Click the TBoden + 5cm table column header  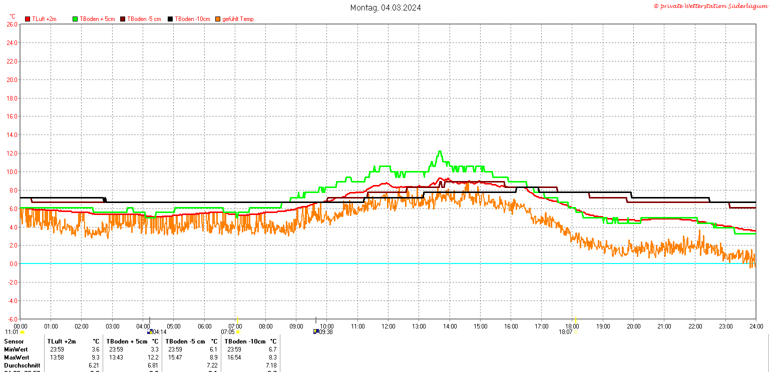pos(128,341)
